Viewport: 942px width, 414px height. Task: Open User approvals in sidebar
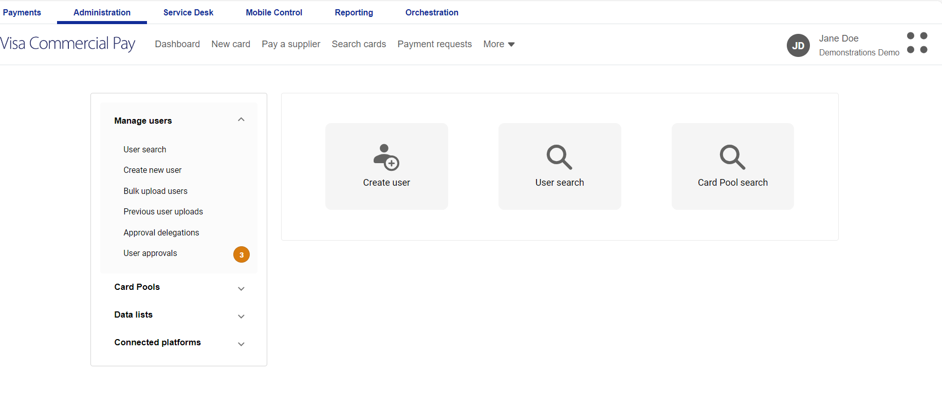tap(150, 253)
